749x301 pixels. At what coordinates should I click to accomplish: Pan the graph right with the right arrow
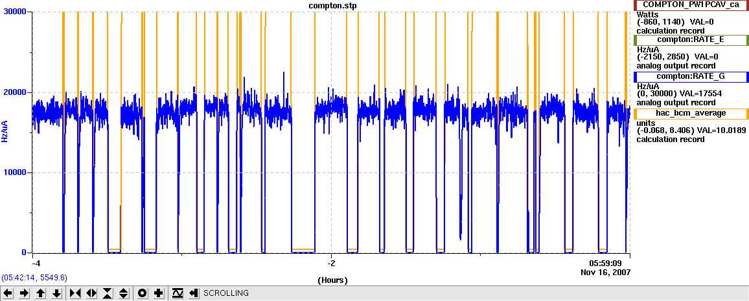point(24,293)
